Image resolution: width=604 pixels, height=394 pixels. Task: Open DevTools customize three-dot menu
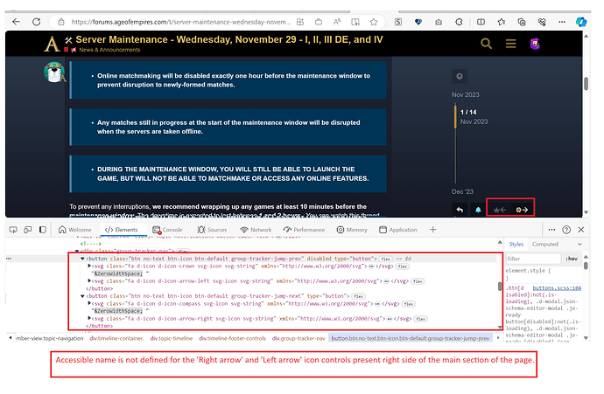click(x=551, y=230)
